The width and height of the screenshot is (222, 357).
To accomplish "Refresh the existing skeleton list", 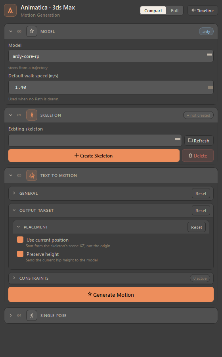I will 199,140.
